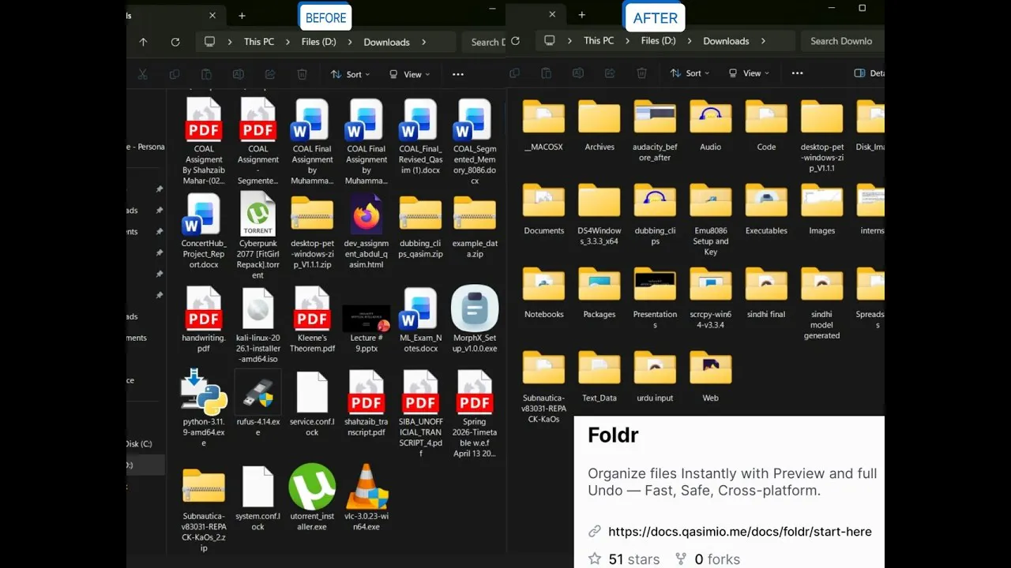Add a new tab in the right AFTER window

582,15
